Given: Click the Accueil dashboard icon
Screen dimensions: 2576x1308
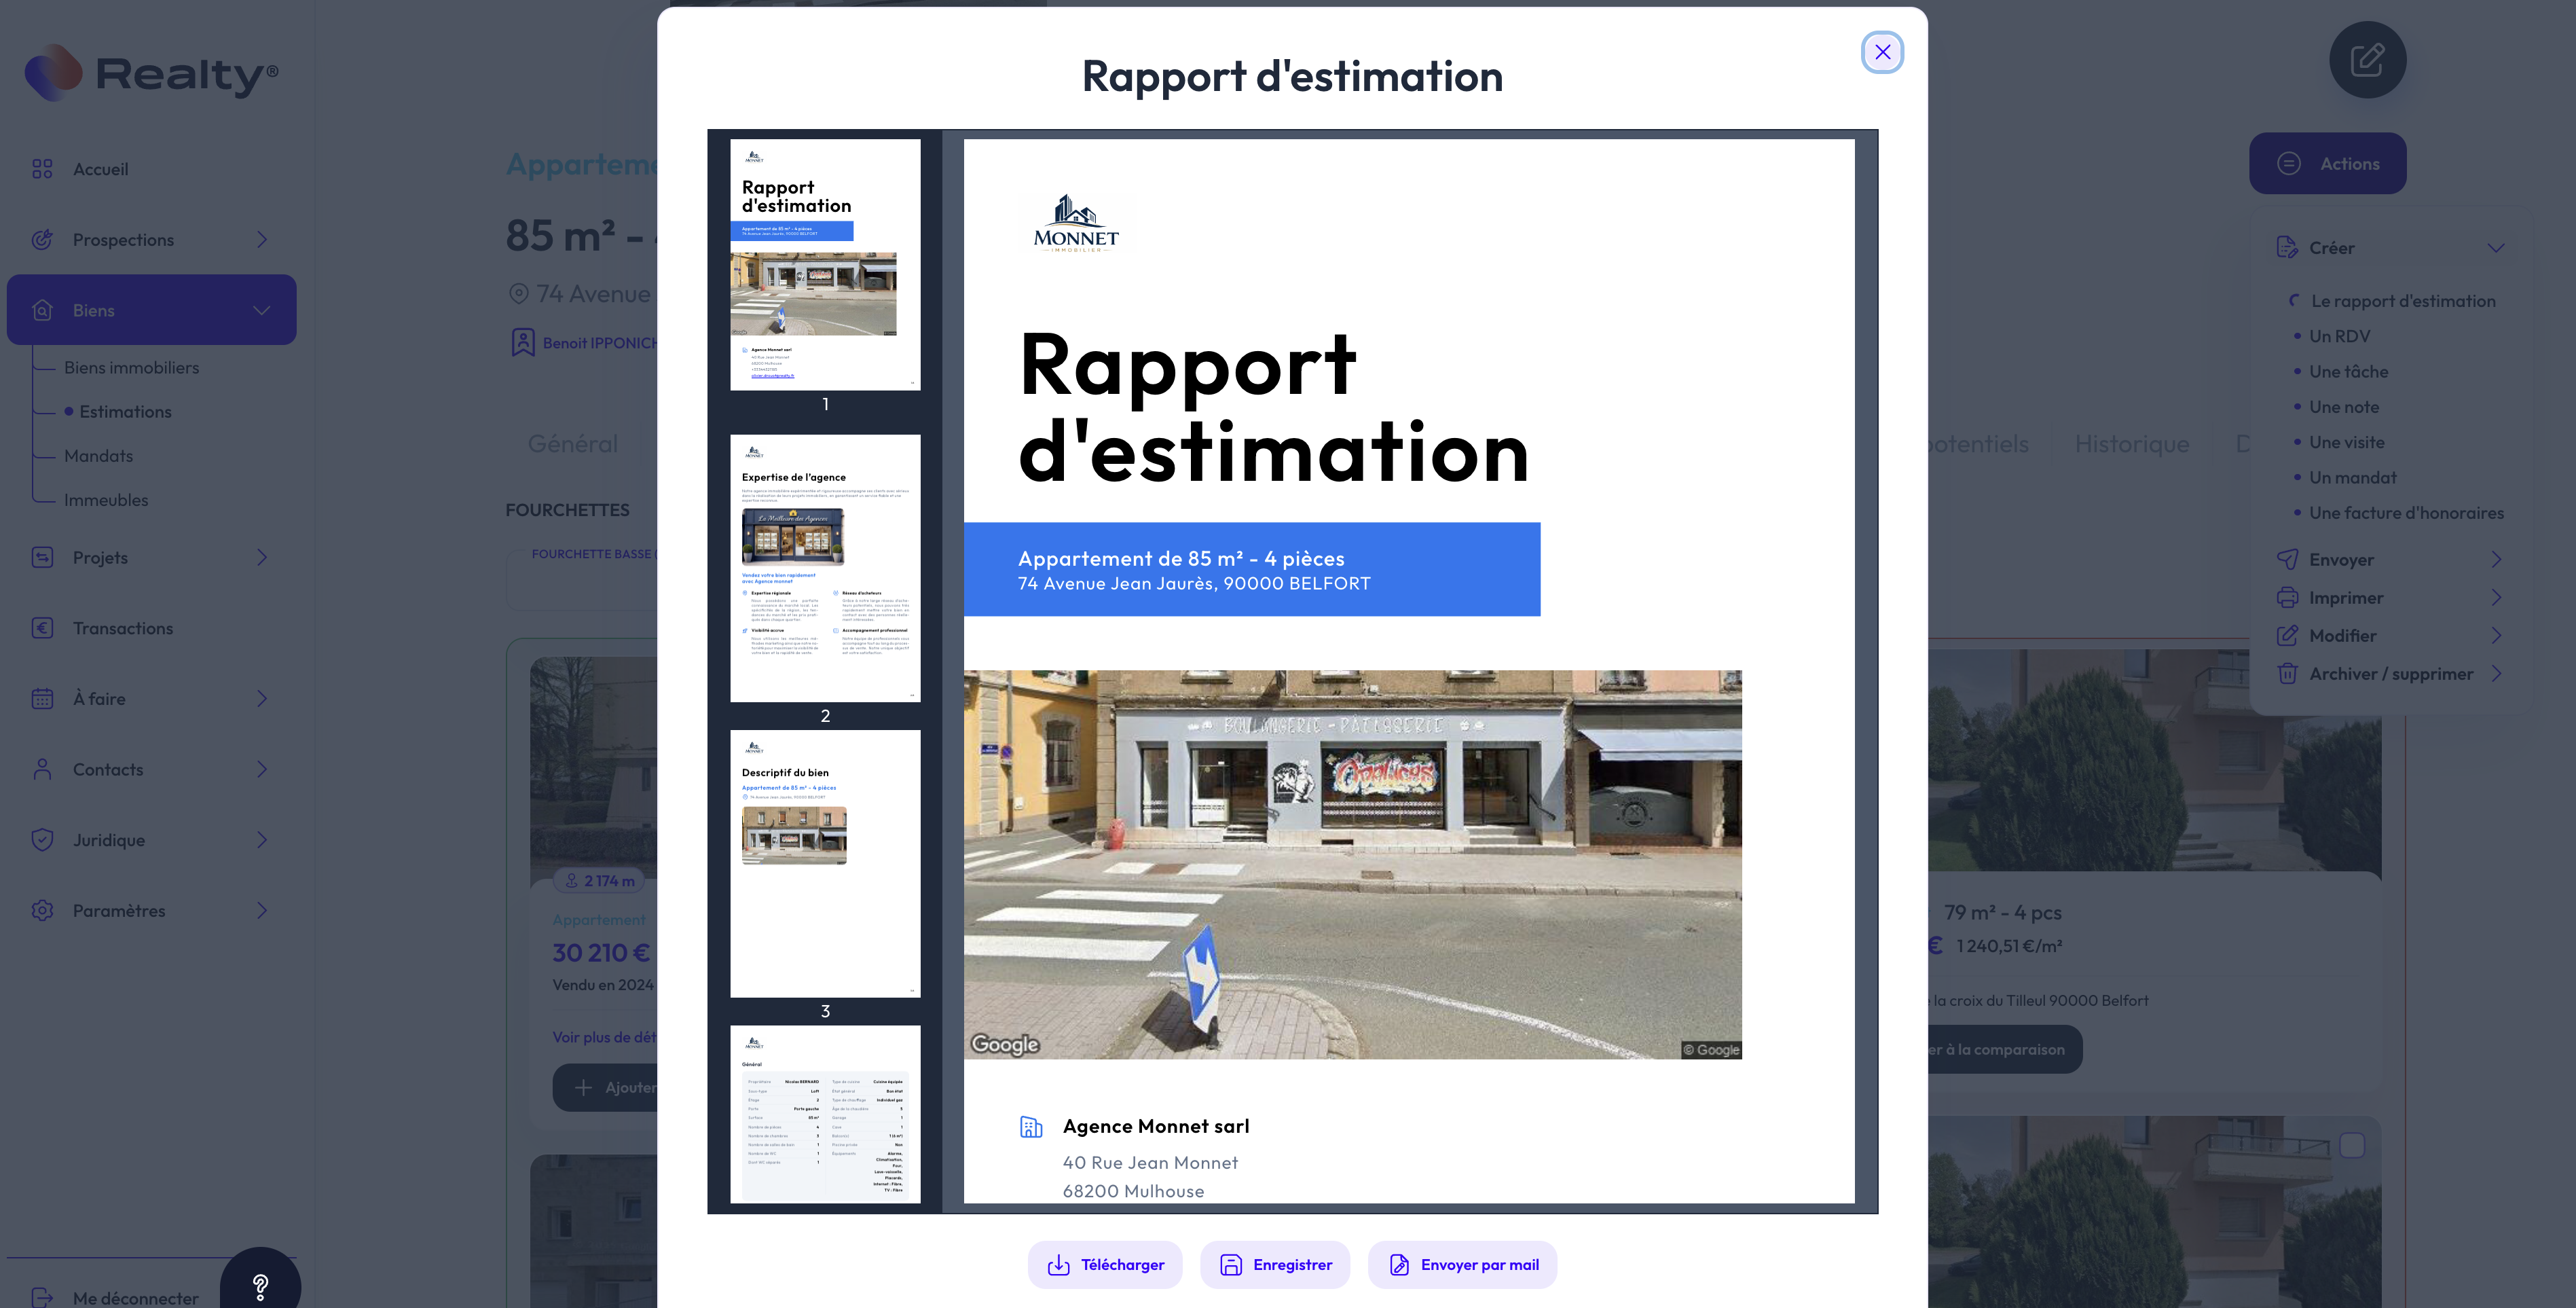Looking at the screenshot, I should pyautogui.click(x=42, y=169).
